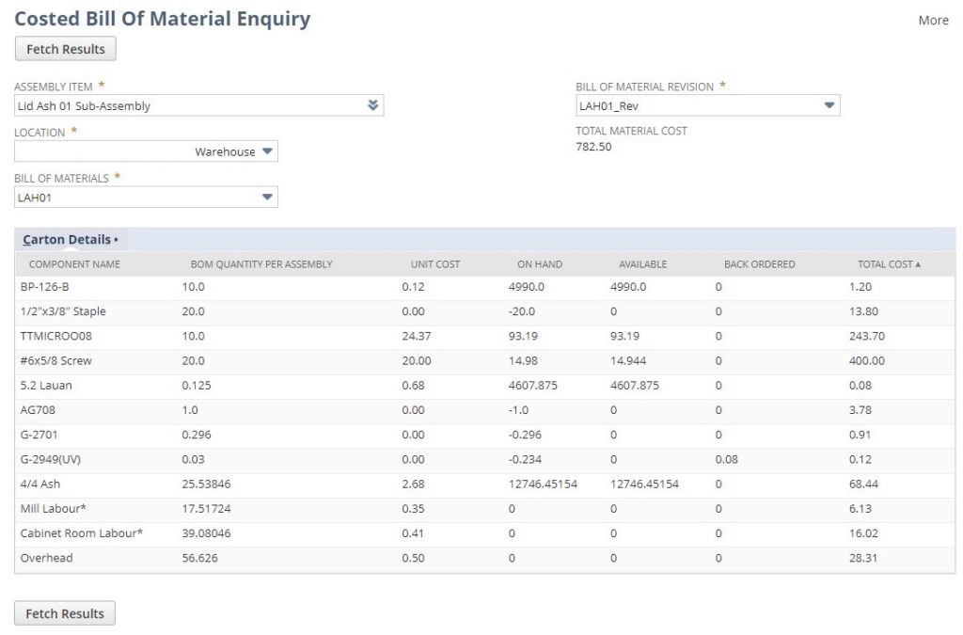Click the Available column header
Screen dimensions: 963x635
(643, 264)
